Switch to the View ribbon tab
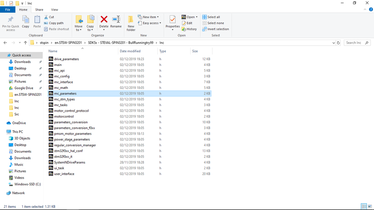Viewport: 374px width, 210px height. [54, 10]
